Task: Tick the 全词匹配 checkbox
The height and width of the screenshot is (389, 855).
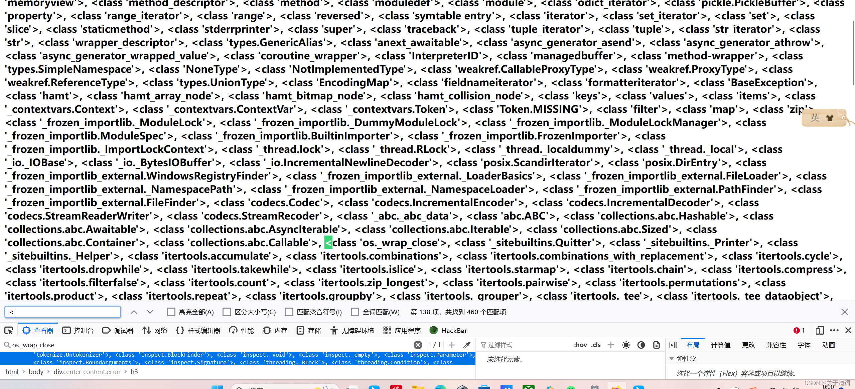Action: point(355,312)
